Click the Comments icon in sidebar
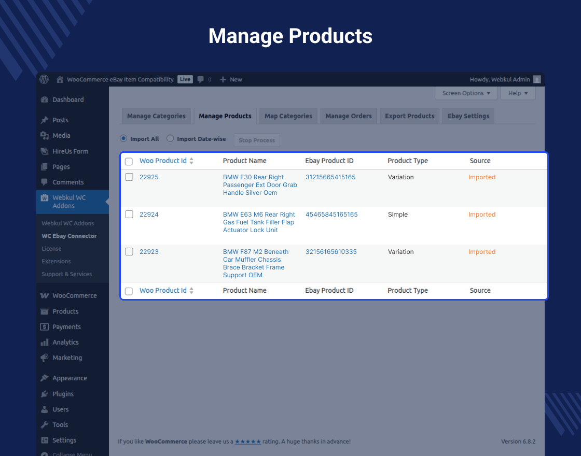Viewport: 581px width, 456px height. 45,182
